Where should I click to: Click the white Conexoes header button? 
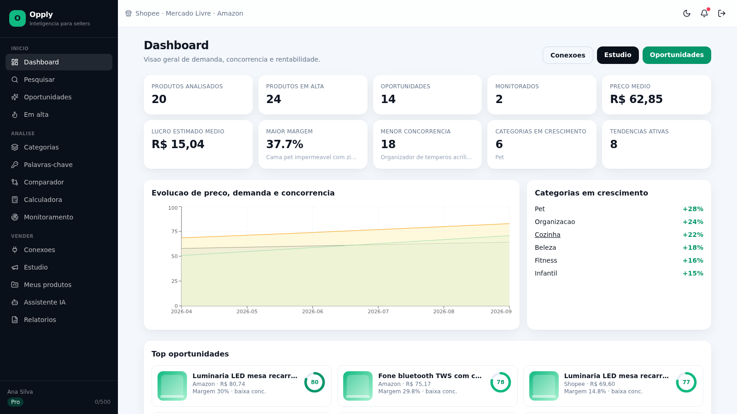point(567,55)
